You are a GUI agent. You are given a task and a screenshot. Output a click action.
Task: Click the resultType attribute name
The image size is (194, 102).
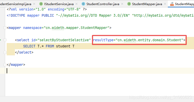[x=103, y=40]
